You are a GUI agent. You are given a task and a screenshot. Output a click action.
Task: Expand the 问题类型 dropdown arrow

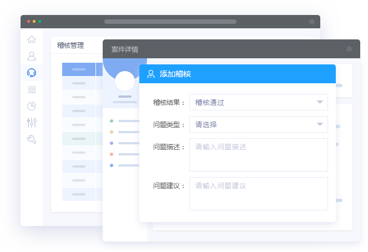[x=320, y=124]
